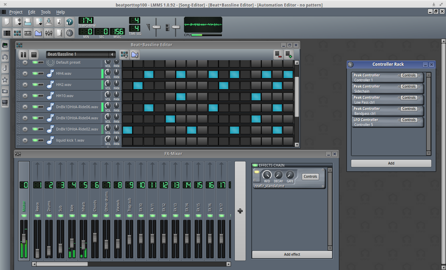This screenshot has width=446, height=270.
Task: Click the remove steps icon
Action: [278, 54]
